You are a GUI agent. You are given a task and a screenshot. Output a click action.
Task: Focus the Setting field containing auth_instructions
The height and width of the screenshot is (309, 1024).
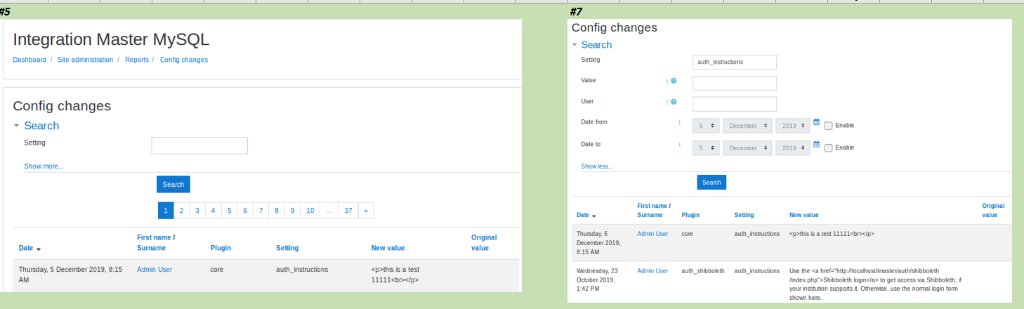pyautogui.click(x=734, y=62)
